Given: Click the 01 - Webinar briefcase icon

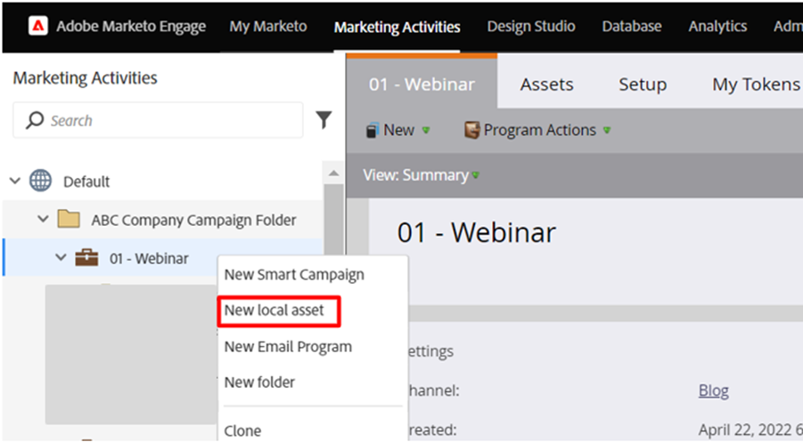Looking at the screenshot, I should click(x=86, y=258).
